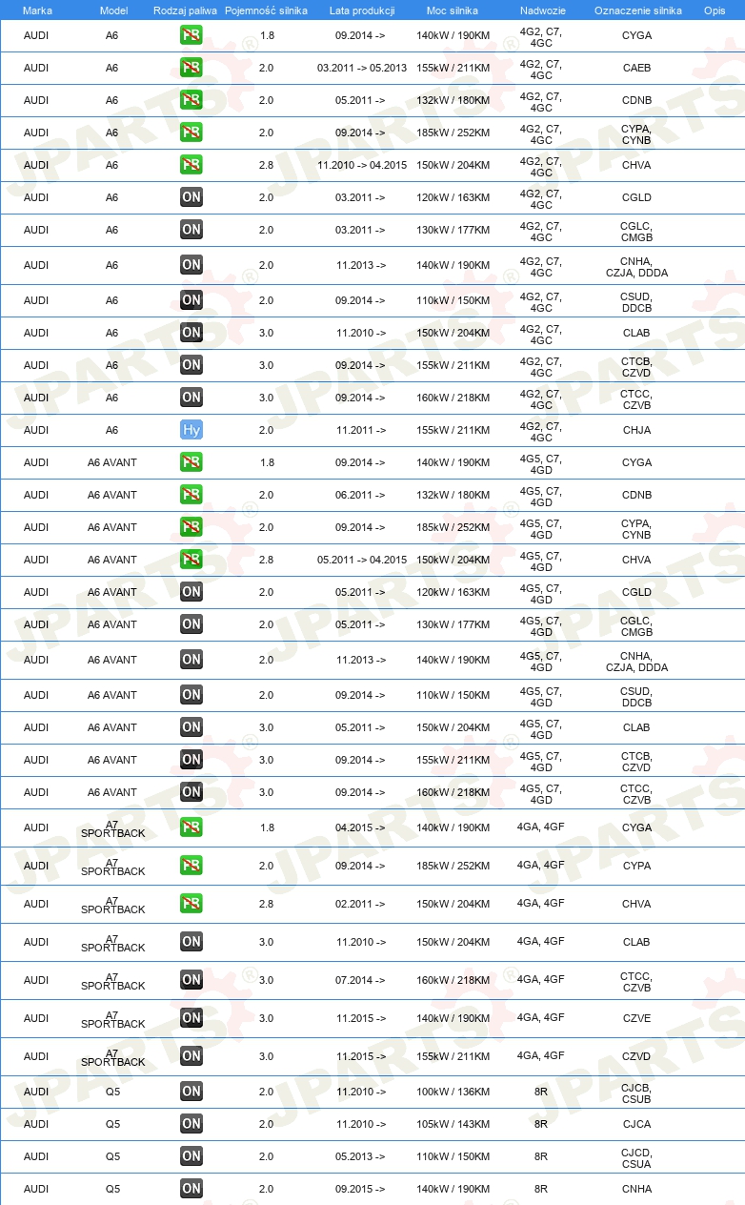Click the ON diesel icon for A6 AVANT CLAB
Image resolution: width=745 pixels, height=1205 pixels.
pos(191,727)
